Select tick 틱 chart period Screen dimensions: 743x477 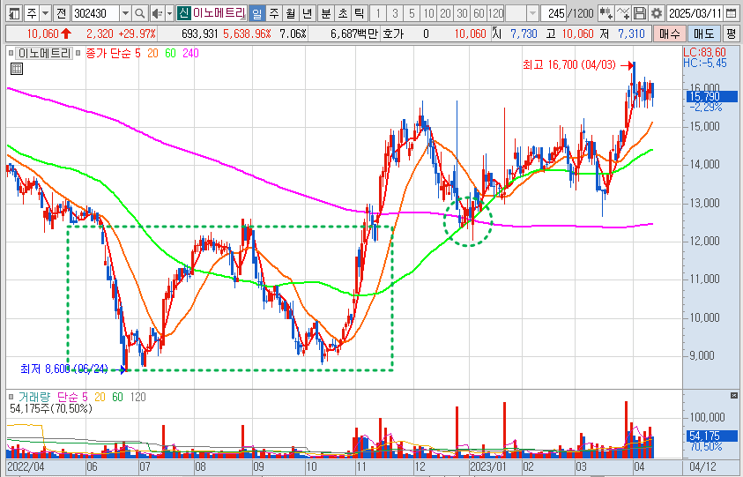[360, 13]
